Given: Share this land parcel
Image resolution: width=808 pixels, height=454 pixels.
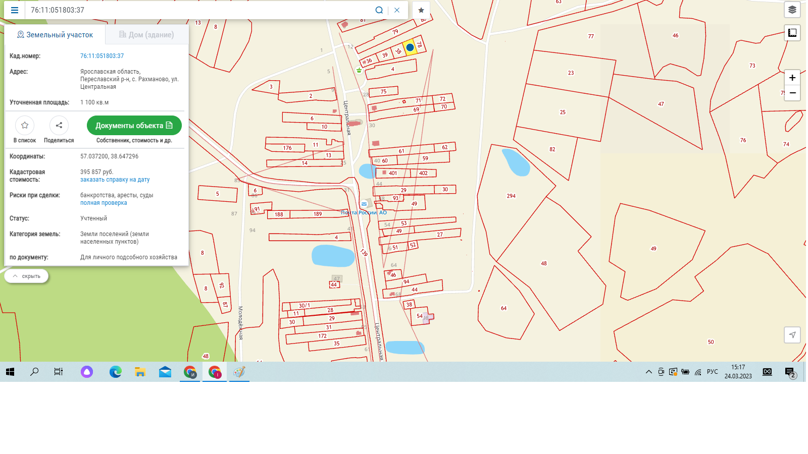Looking at the screenshot, I should 59,126.
